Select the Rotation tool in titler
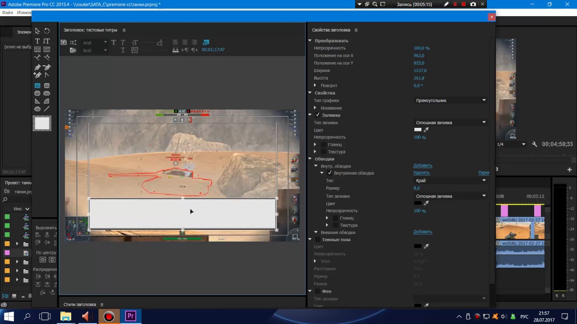Image resolution: width=577 pixels, height=324 pixels. click(47, 31)
